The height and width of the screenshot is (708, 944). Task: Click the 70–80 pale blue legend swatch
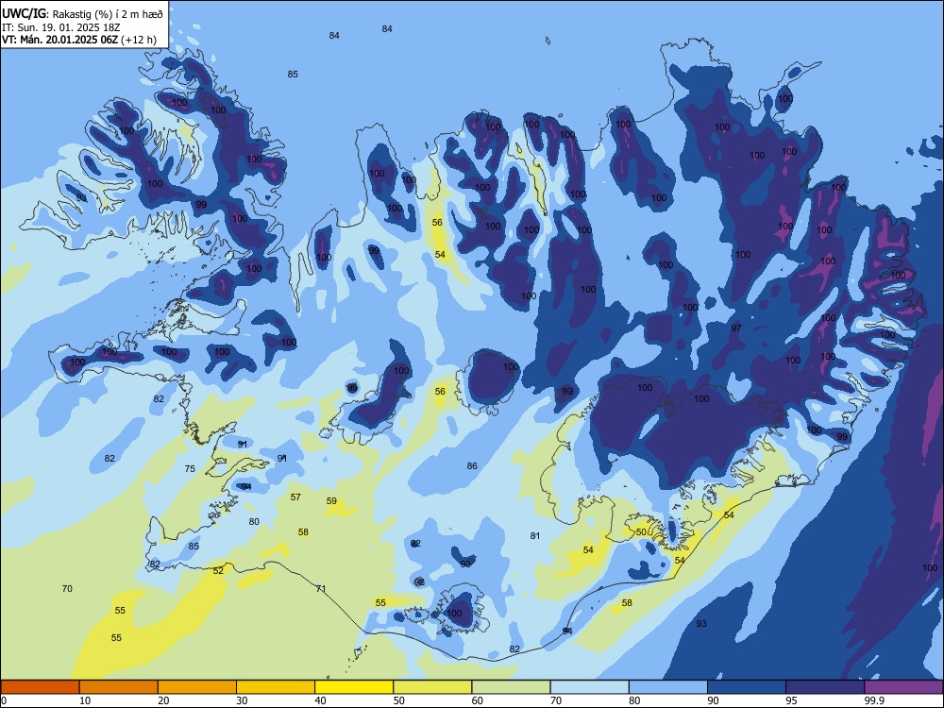(589, 687)
